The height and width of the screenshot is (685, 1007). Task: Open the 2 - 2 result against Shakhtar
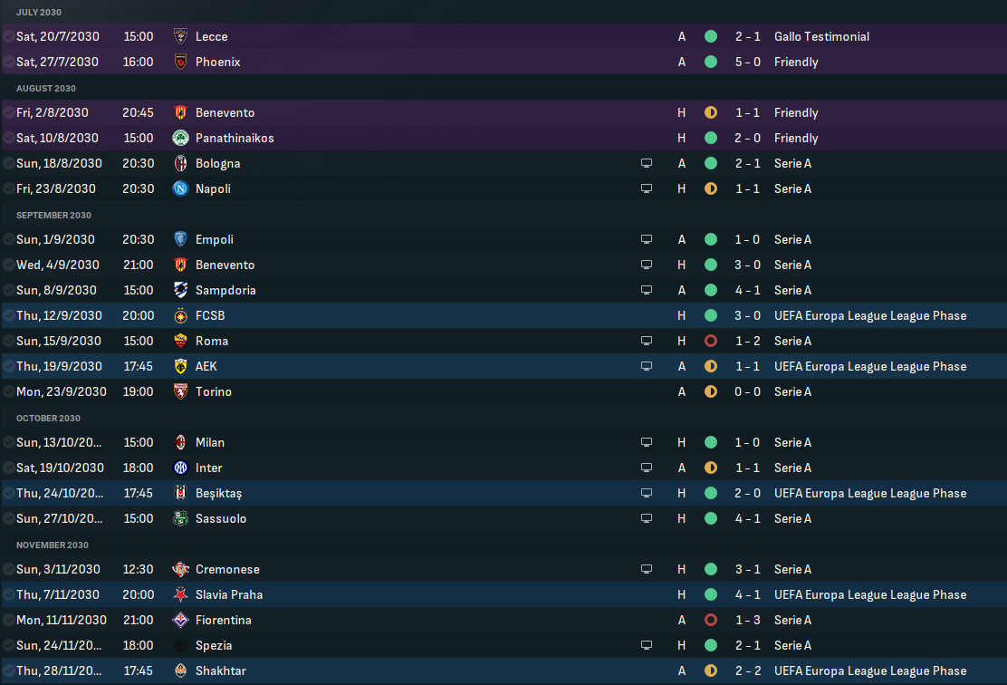(x=748, y=671)
